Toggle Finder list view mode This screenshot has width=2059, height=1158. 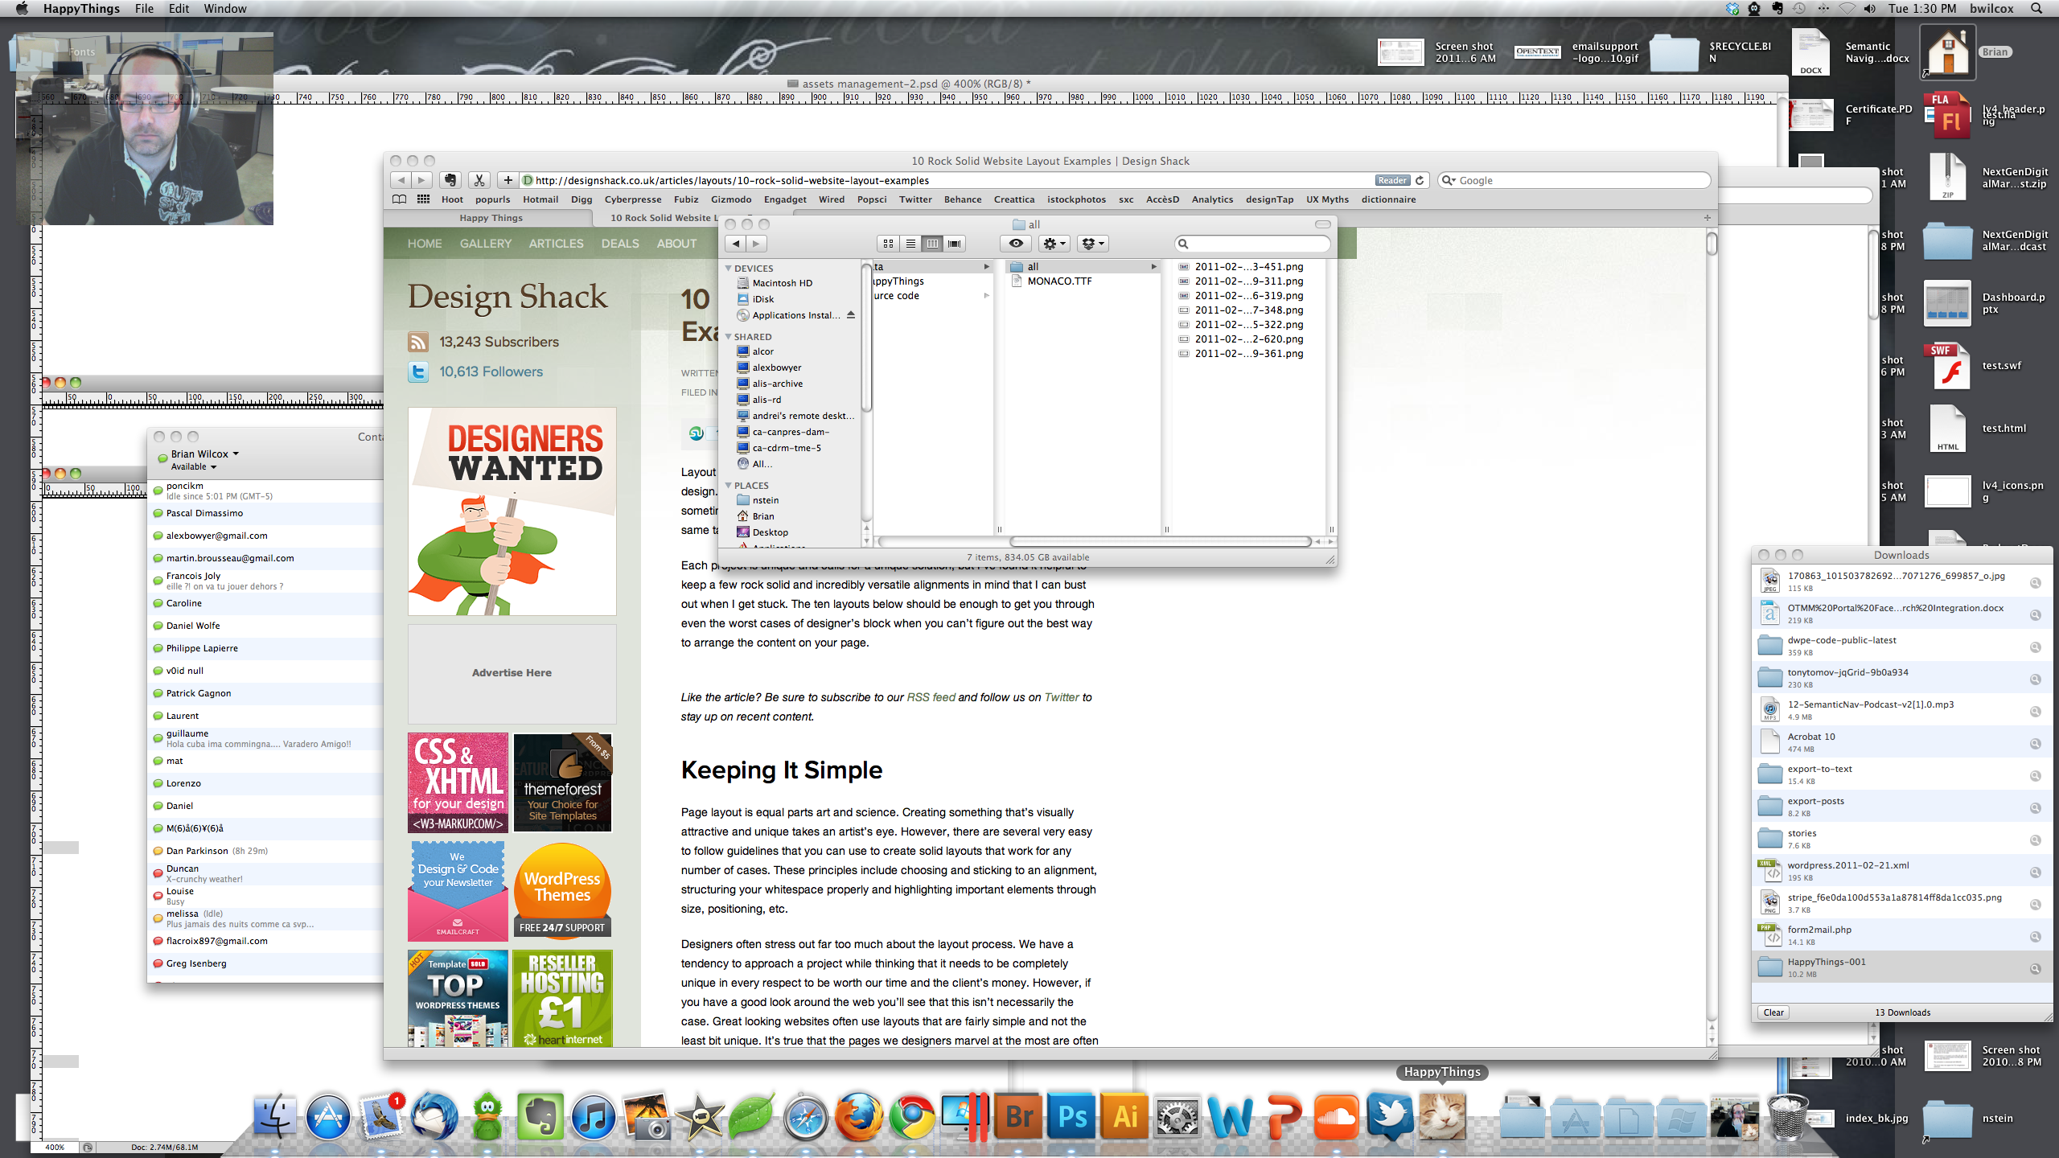tap(910, 244)
